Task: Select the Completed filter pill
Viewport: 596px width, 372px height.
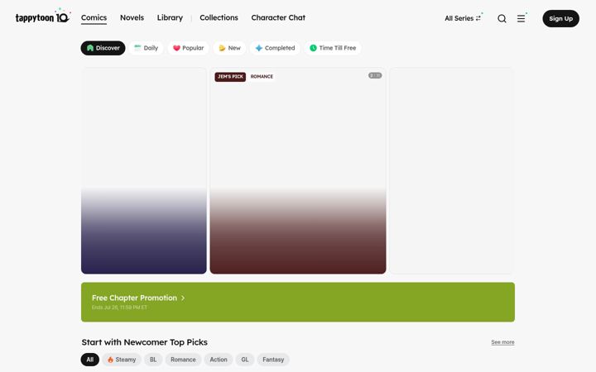Action: [275, 48]
